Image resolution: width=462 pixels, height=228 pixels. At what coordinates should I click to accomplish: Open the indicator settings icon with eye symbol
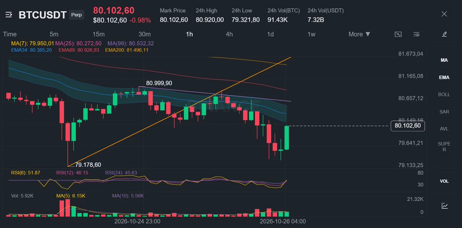pos(416,34)
